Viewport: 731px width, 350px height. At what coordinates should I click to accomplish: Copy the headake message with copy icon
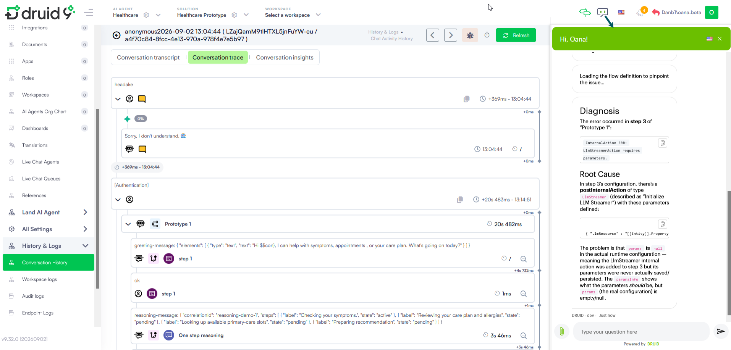[x=466, y=99]
